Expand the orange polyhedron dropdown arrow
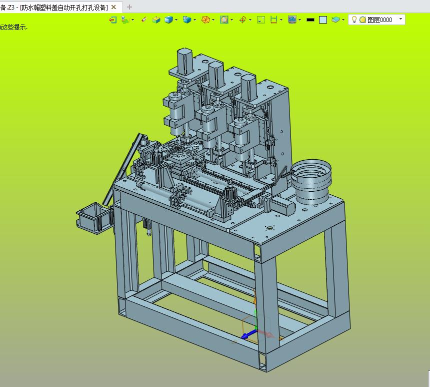This screenshot has width=430, height=387. coord(213,20)
